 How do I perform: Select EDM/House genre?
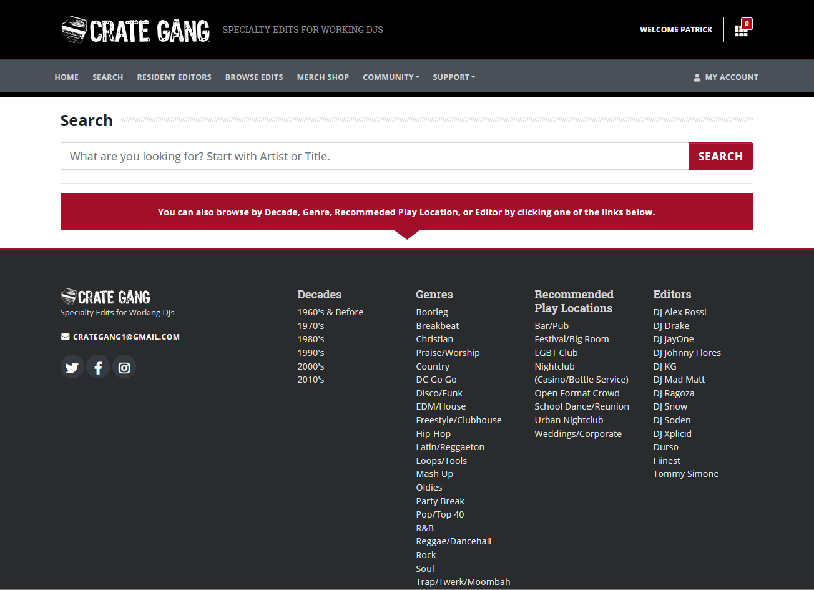(x=441, y=406)
